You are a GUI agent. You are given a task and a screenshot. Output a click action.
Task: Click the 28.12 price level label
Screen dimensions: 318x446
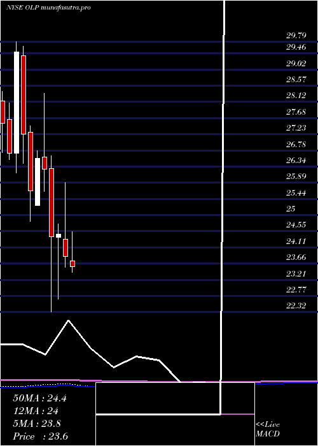296,96
